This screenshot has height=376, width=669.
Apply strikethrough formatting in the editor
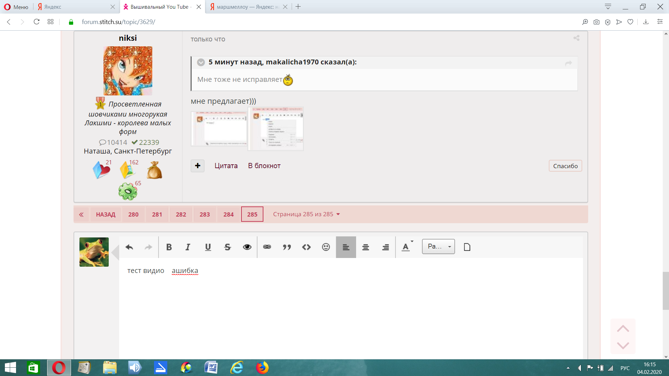[x=228, y=247]
